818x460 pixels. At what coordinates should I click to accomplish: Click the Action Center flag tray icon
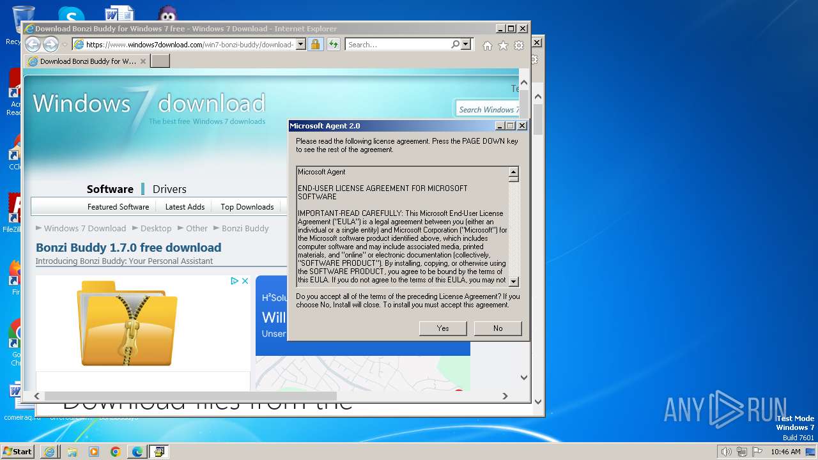click(x=757, y=452)
